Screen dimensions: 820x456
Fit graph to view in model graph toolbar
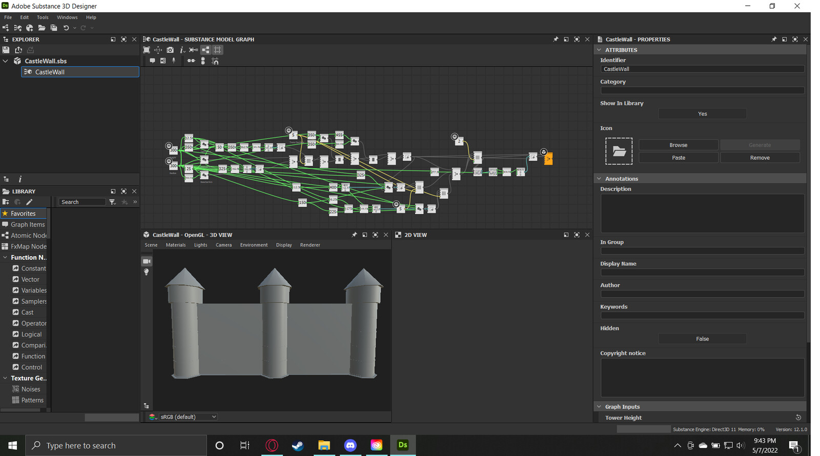(x=147, y=50)
